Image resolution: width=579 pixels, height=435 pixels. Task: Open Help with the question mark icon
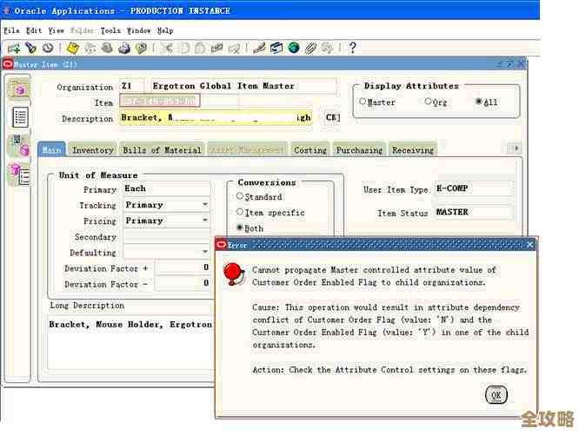point(352,48)
